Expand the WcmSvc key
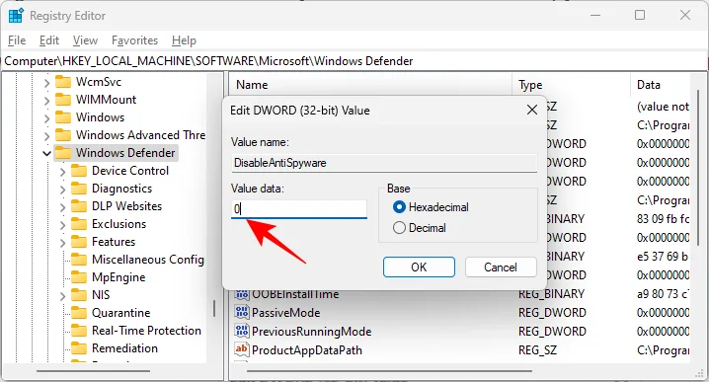709x382 pixels. coord(46,83)
